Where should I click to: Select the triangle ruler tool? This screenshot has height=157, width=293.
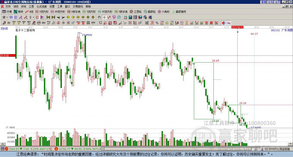(54, 23)
